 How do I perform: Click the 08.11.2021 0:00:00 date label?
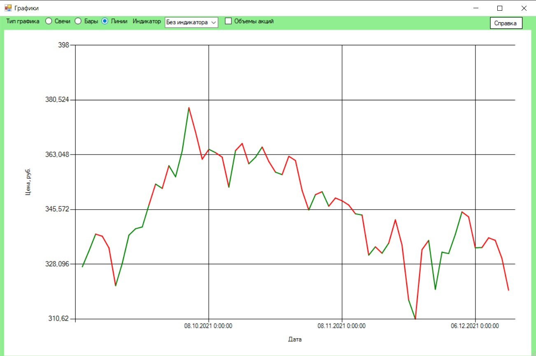[x=342, y=326]
